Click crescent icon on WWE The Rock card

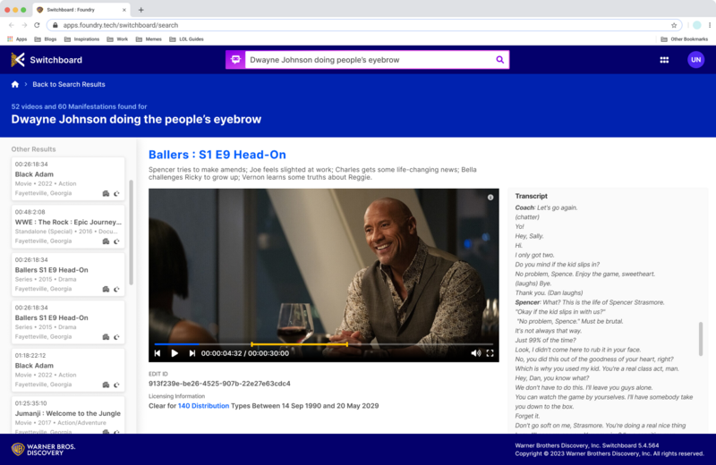[x=117, y=241]
